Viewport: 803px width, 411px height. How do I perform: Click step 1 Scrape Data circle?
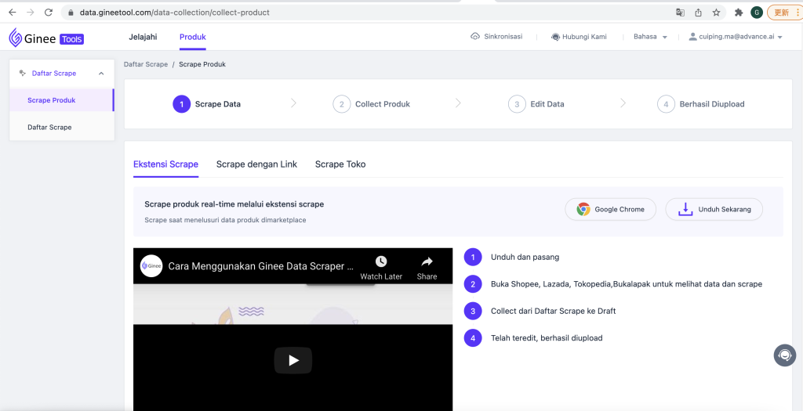(x=182, y=104)
